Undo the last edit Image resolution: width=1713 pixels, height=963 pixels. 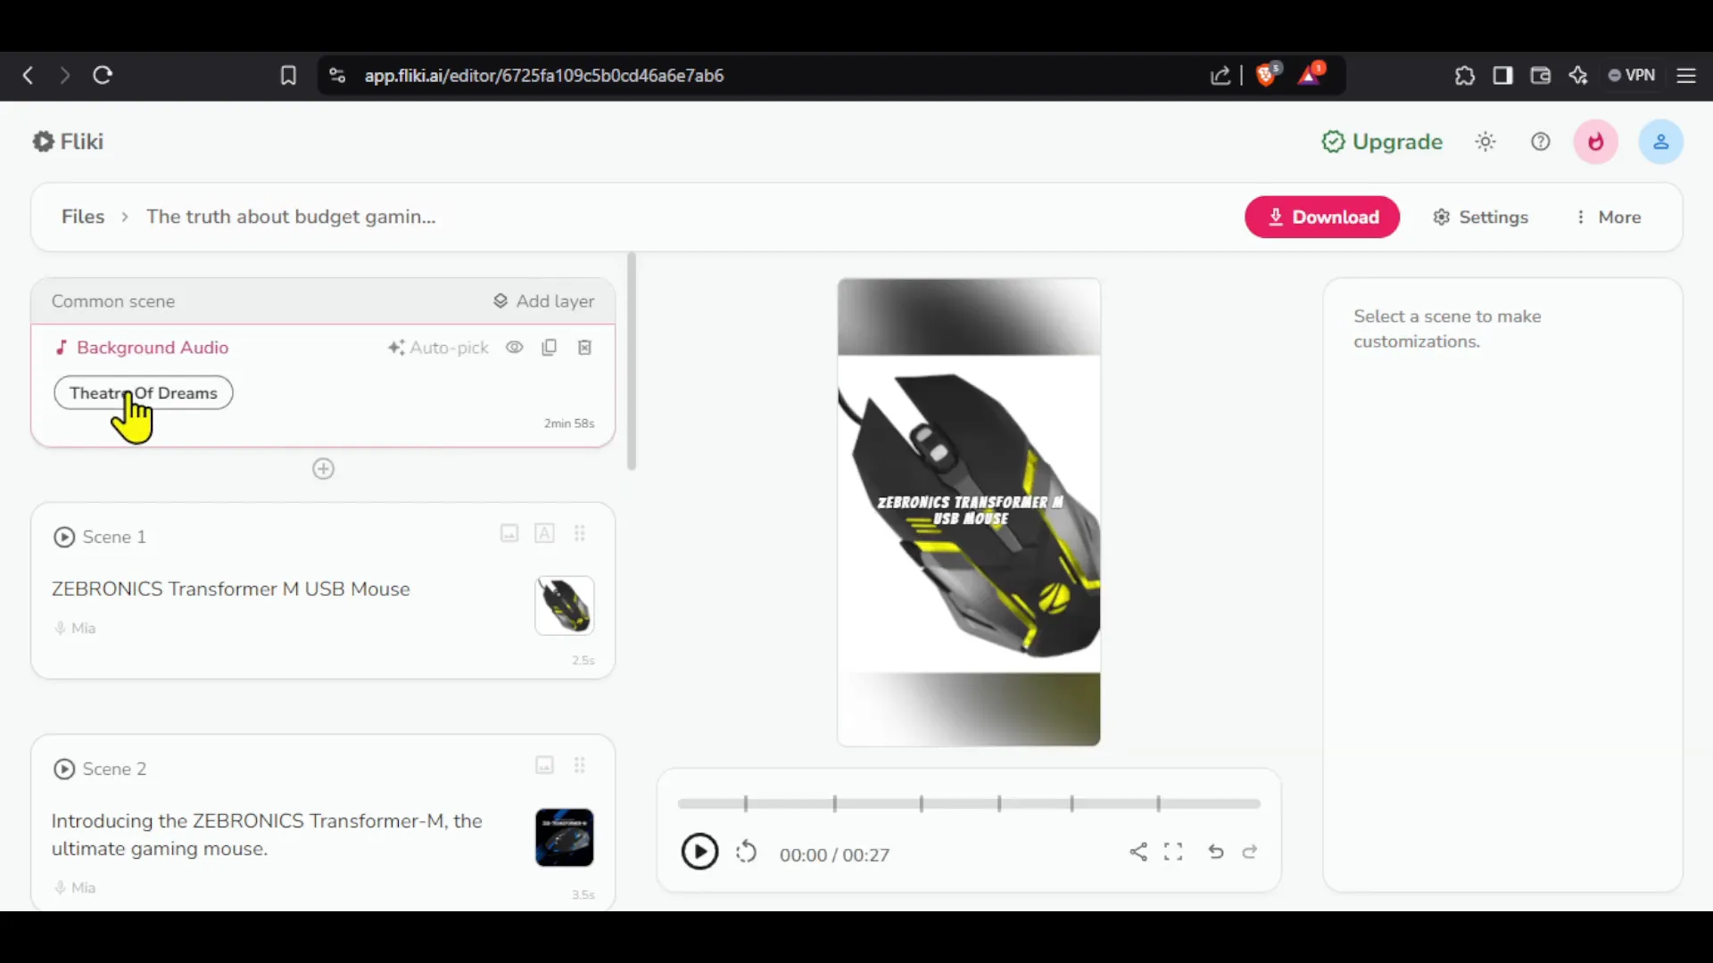[x=1216, y=852]
